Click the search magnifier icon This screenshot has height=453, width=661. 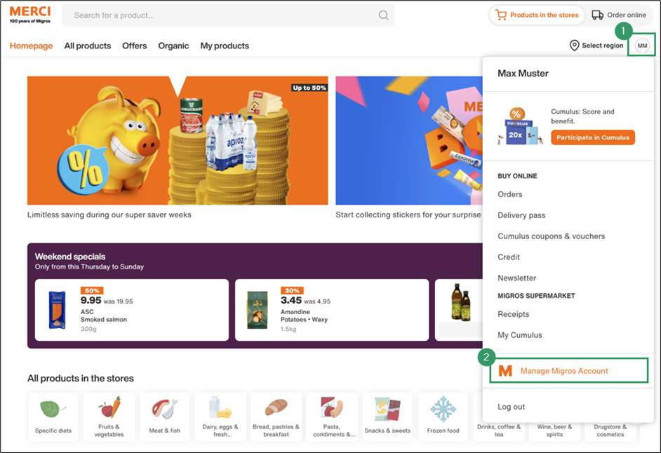click(x=383, y=15)
